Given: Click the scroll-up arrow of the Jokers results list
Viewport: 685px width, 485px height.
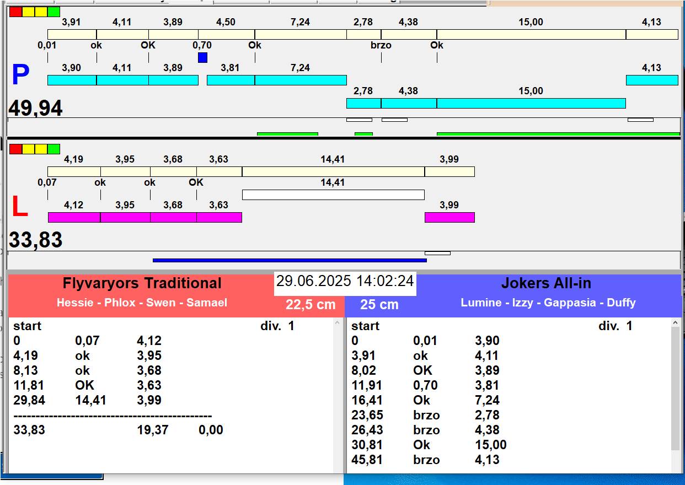Looking at the screenshot, I should (x=676, y=323).
